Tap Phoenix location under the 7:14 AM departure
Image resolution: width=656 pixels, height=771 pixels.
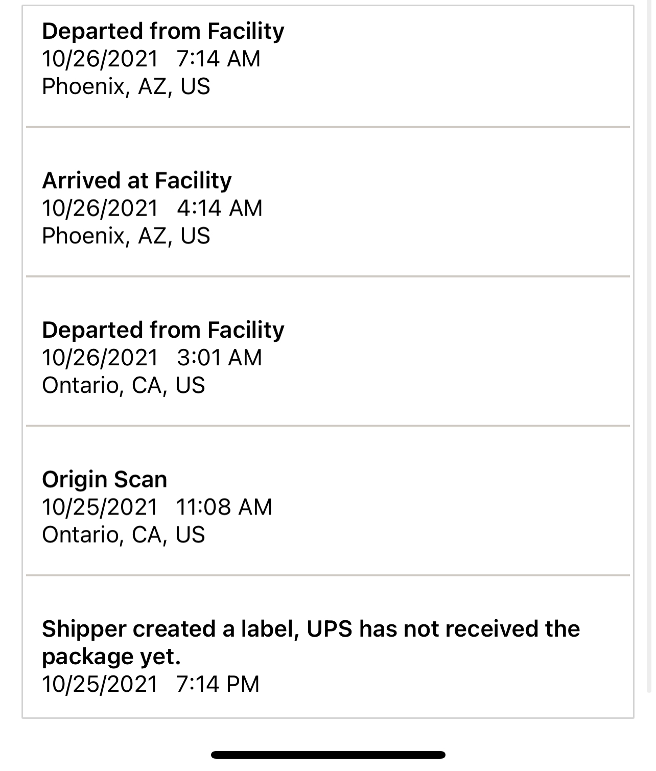click(x=126, y=87)
